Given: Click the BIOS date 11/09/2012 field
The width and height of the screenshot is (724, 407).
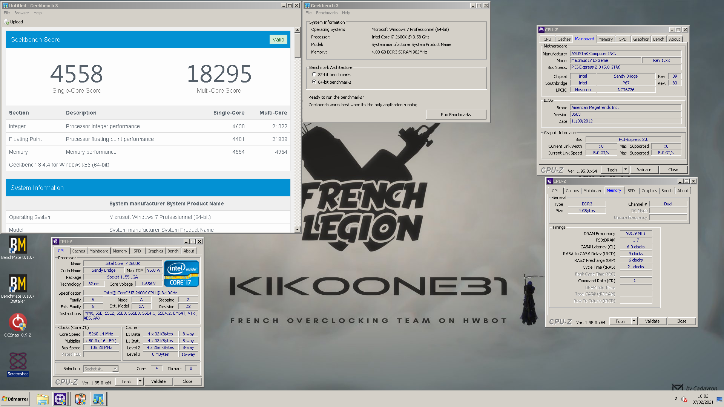Looking at the screenshot, I should (626, 121).
